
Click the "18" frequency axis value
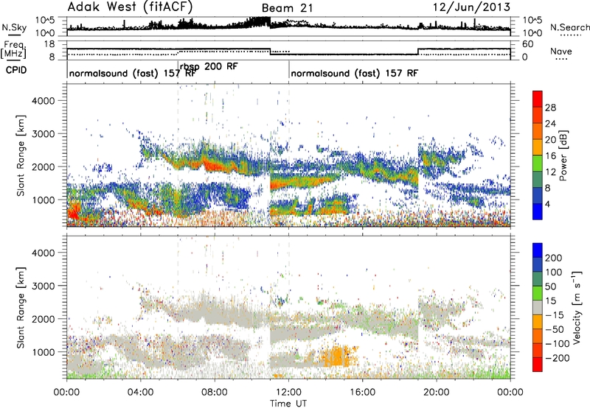(x=49, y=44)
